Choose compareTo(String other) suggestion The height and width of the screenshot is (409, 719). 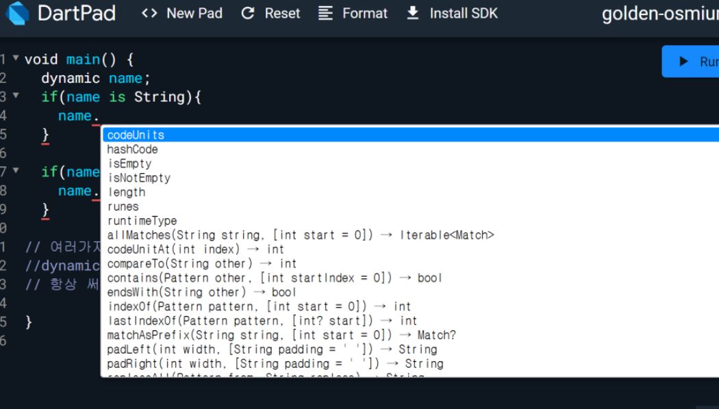pos(411,264)
